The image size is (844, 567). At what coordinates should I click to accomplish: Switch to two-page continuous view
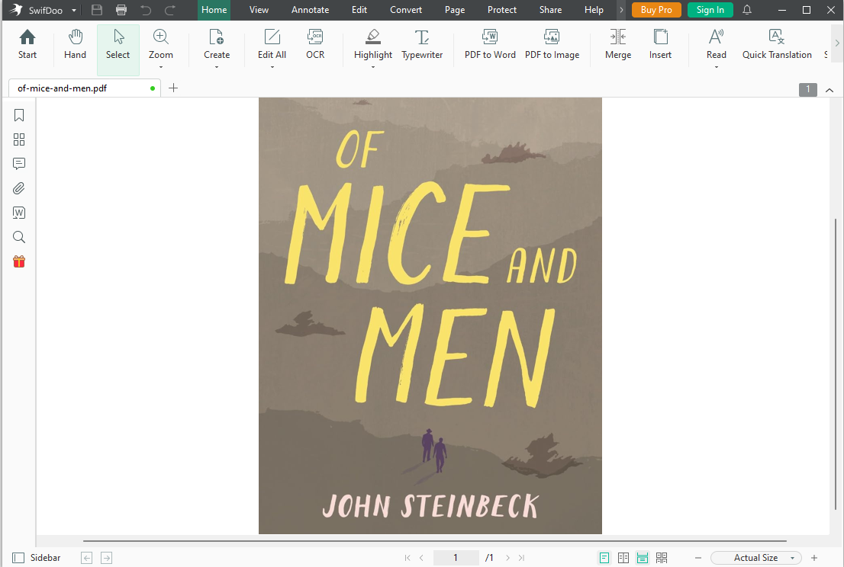(x=662, y=558)
